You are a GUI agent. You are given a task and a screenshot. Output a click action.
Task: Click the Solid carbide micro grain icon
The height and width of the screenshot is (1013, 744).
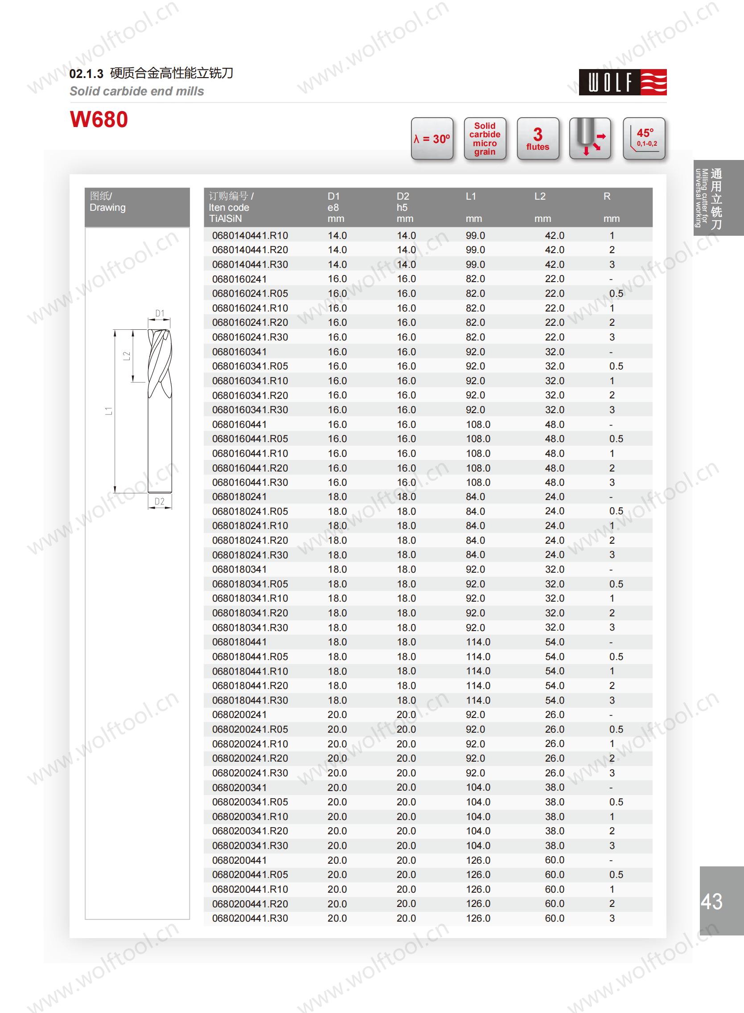(x=485, y=139)
